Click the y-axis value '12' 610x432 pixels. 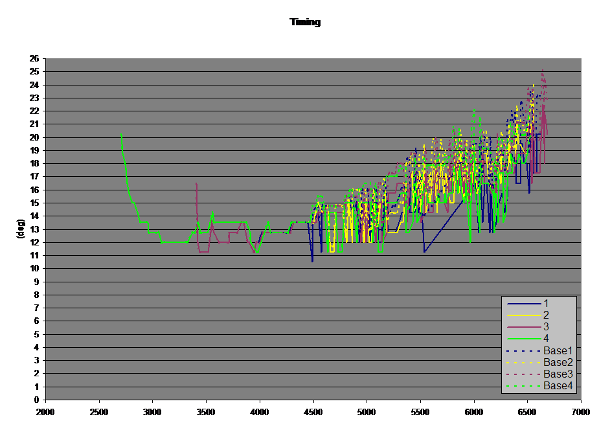pyautogui.click(x=34, y=242)
